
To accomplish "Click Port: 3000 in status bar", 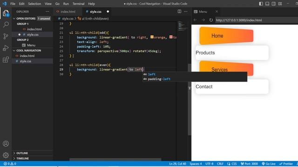I will (249, 164).
